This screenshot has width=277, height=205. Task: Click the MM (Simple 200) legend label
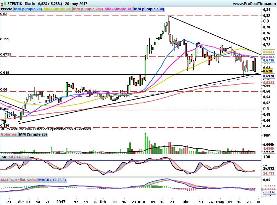88,9
